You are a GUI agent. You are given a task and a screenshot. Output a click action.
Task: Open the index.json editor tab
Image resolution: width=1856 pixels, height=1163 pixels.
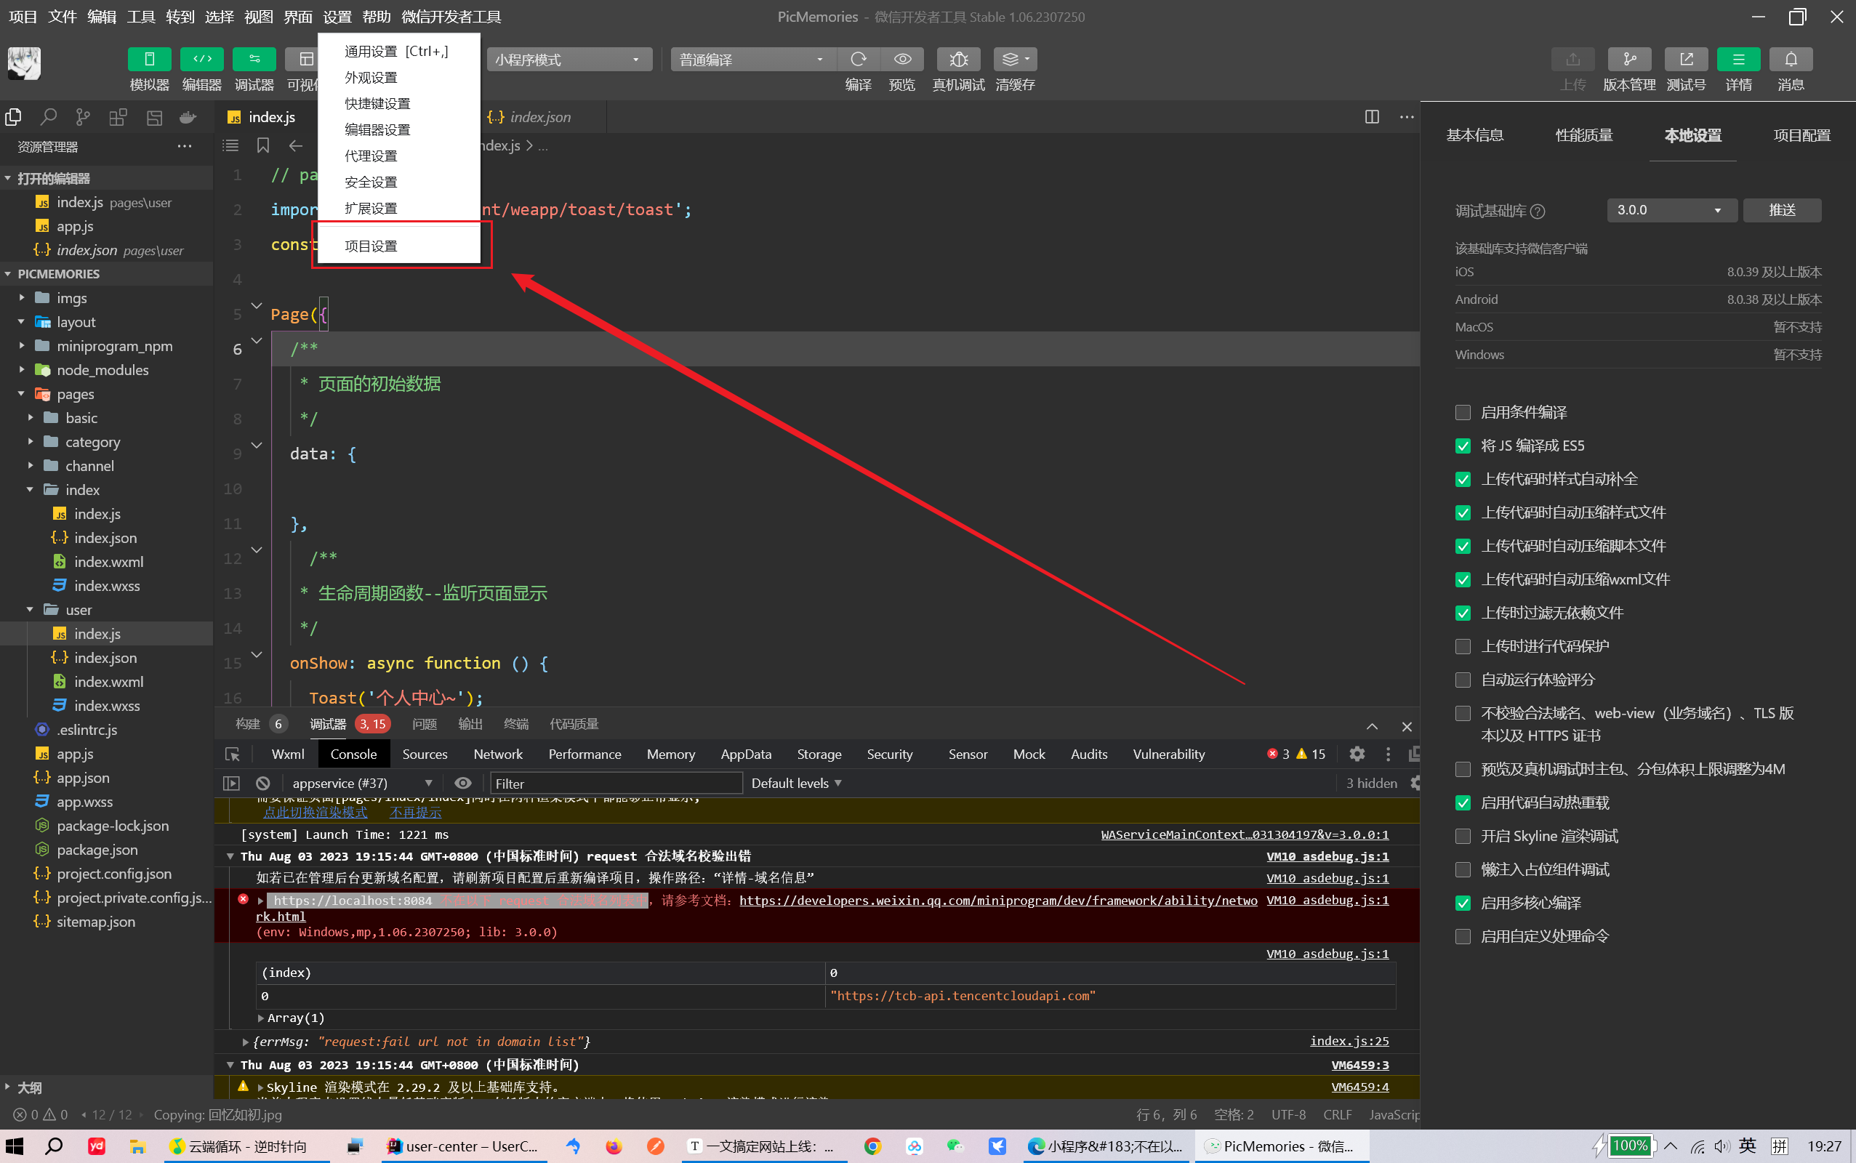[x=540, y=117]
